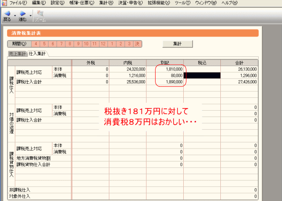The width and height of the screenshot is (282, 201).
Task: Select the 1,810,000 別記 cell
Action: click(x=165, y=69)
